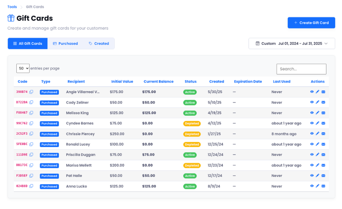View Ronald Lucey's gift card via eye icon
Screen dimensions: 342x209
pos(312,144)
